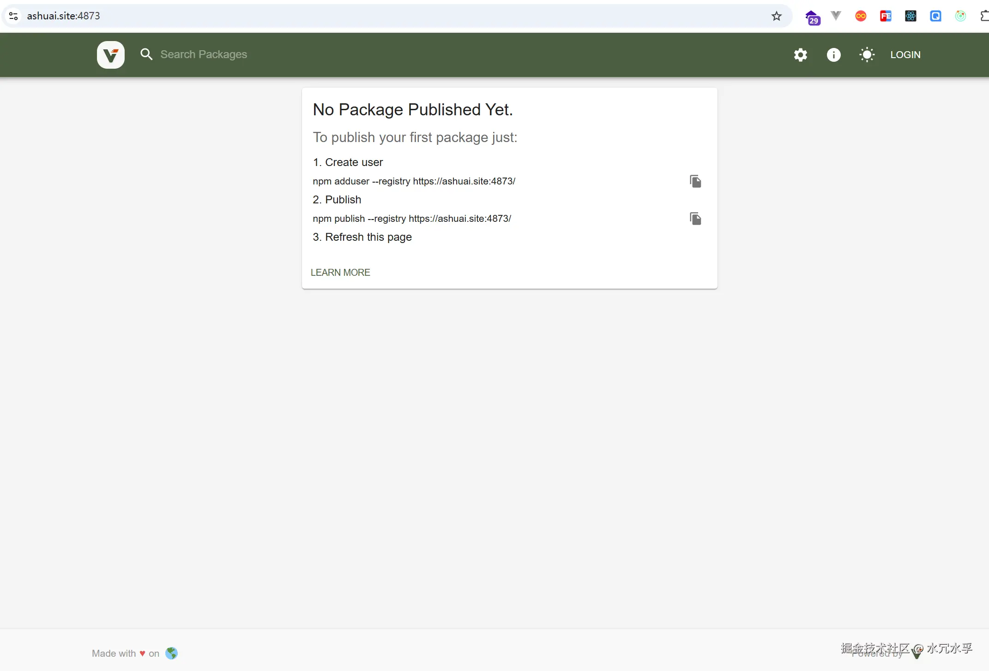Open the info icon dialog
Screen dimensions: 989x671
pos(833,55)
